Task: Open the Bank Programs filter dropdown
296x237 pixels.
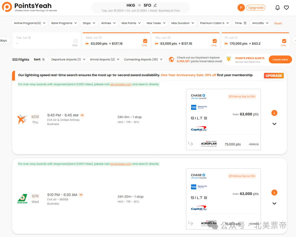Action: pyautogui.click(x=64, y=23)
